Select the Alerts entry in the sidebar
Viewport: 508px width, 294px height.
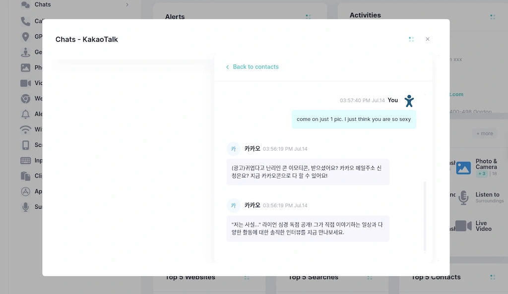pos(27,114)
